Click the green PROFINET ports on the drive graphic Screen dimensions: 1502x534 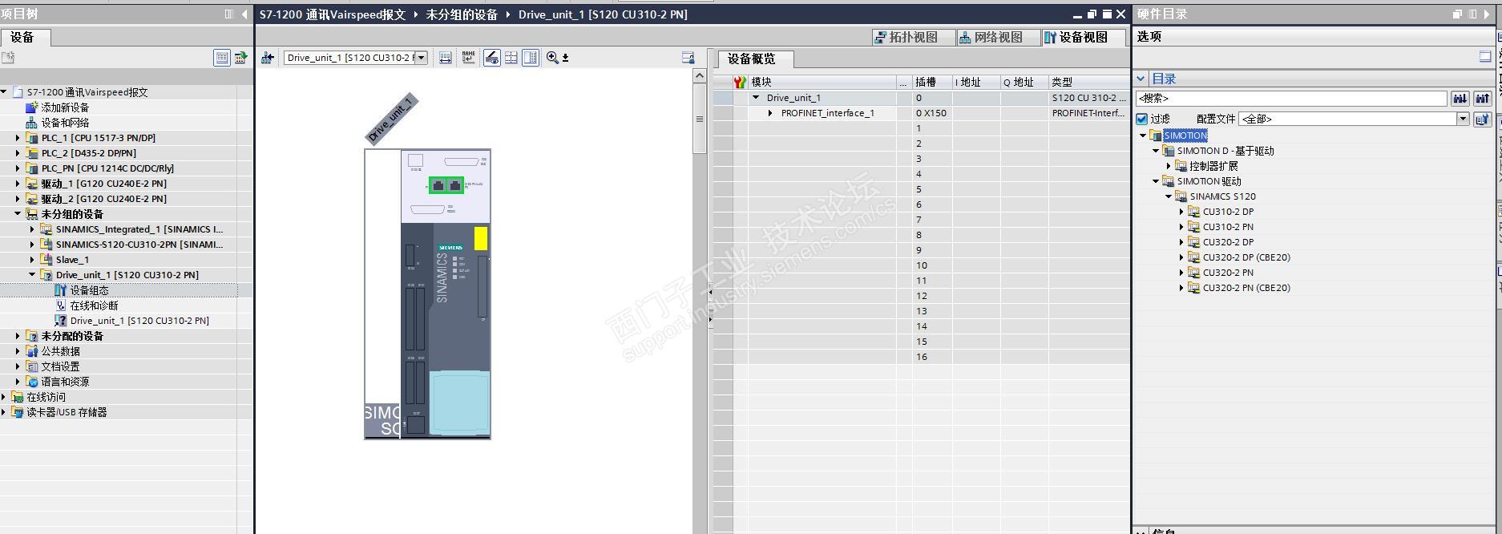point(446,185)
